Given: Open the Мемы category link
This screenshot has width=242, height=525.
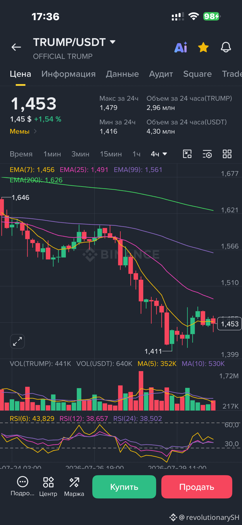Looking at the screenshot, I should click(x=23, y=131).
